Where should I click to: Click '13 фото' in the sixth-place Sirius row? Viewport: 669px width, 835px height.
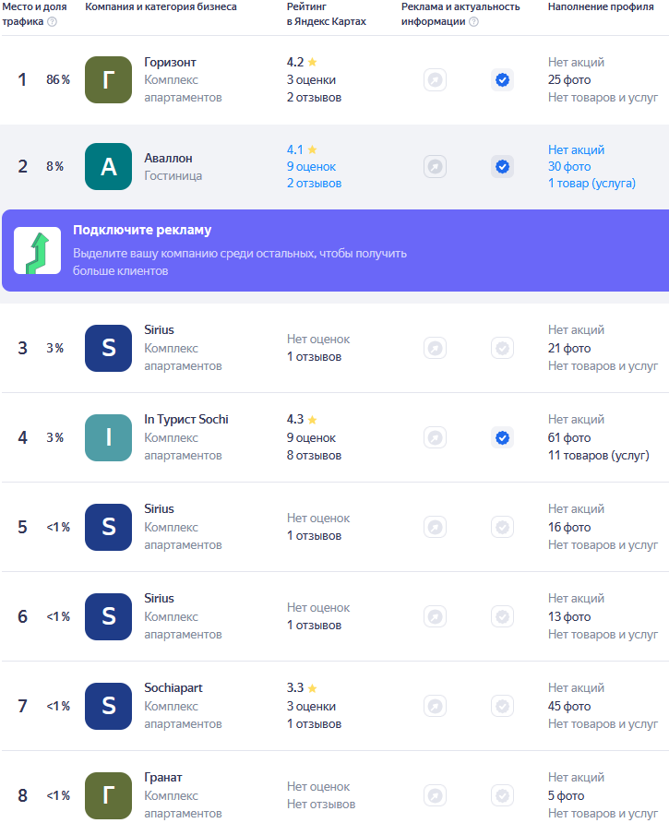569,616
